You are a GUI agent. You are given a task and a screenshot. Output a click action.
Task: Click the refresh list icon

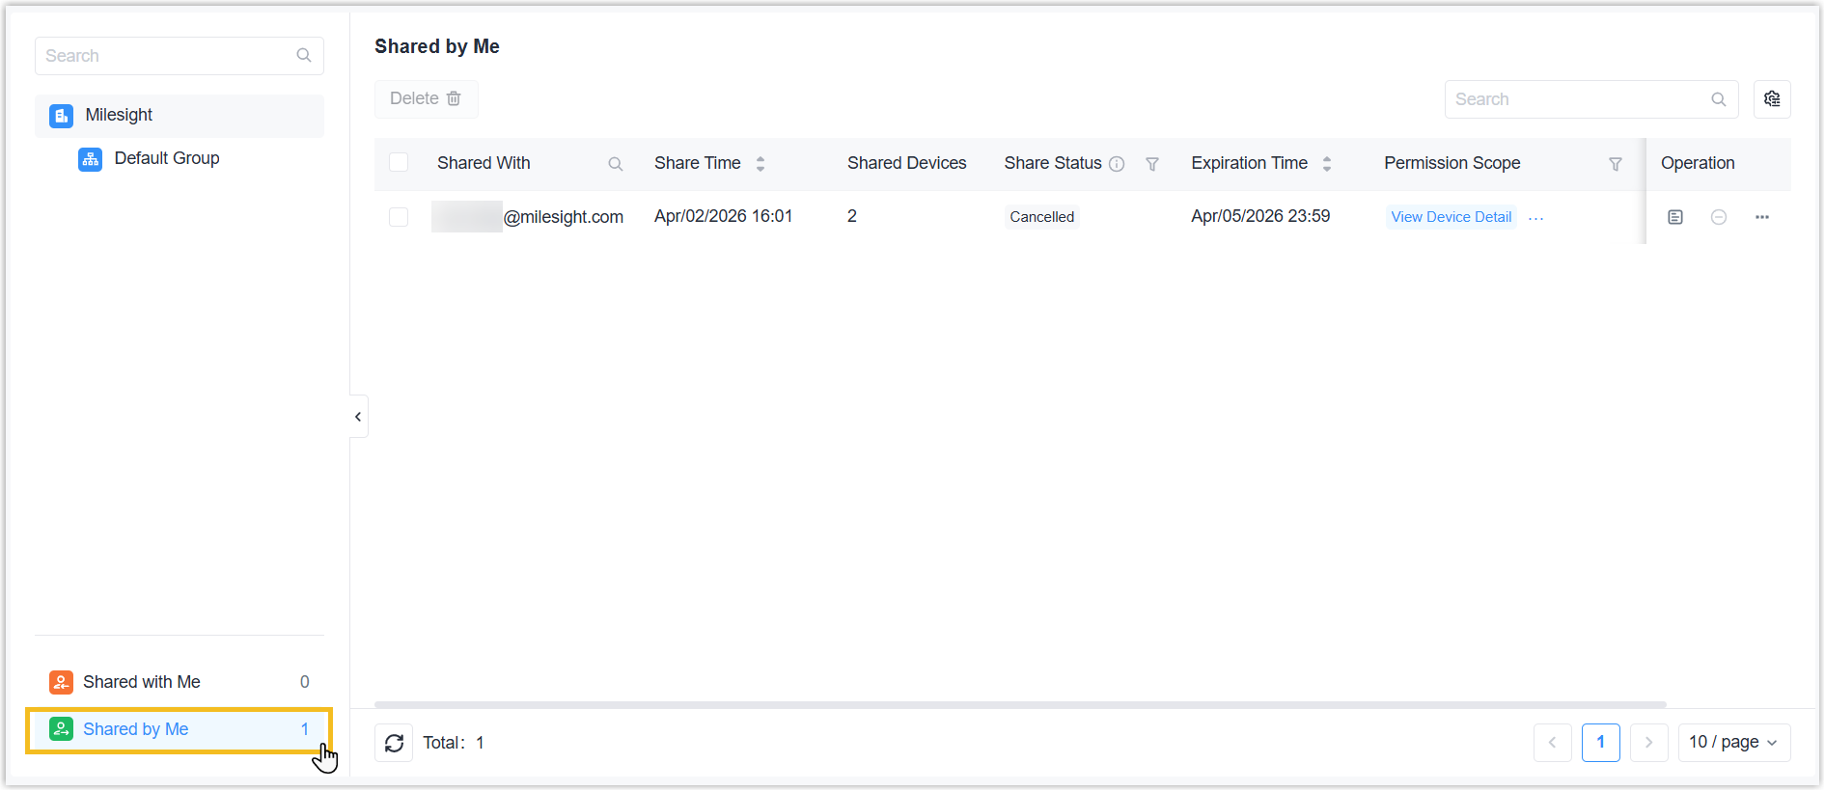[x=394, y=743]
